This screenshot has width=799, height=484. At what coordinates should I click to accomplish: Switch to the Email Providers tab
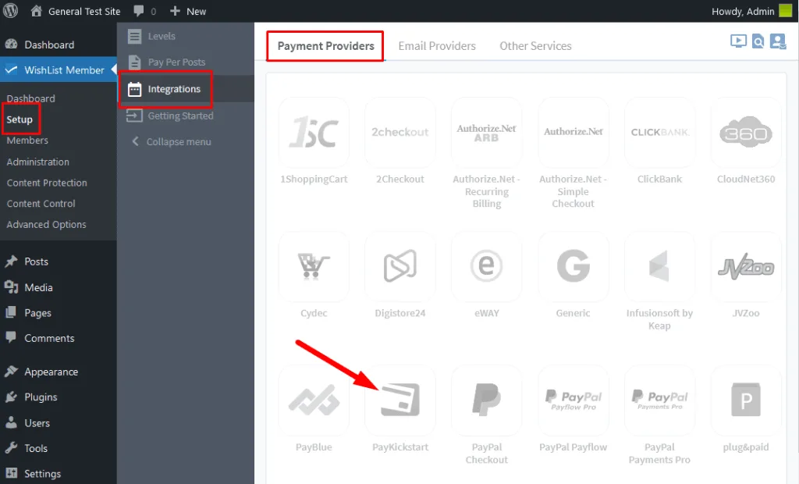click(x=437, y=45)
